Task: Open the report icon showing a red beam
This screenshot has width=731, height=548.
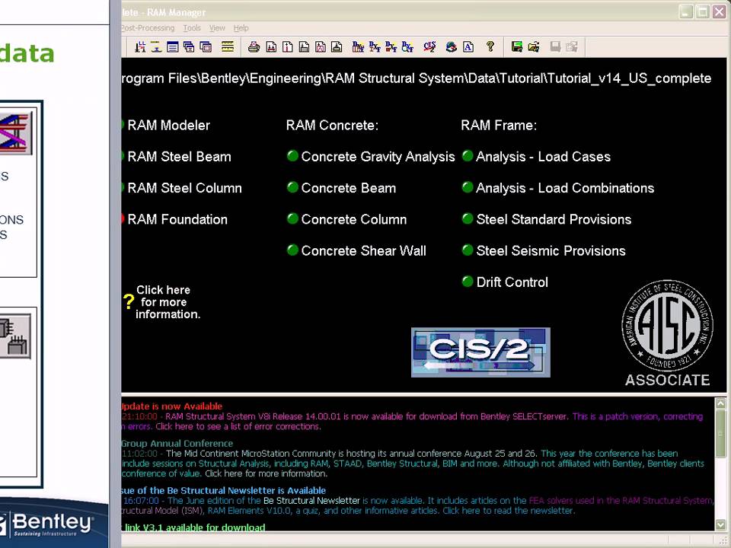Action: coord(271,46)
